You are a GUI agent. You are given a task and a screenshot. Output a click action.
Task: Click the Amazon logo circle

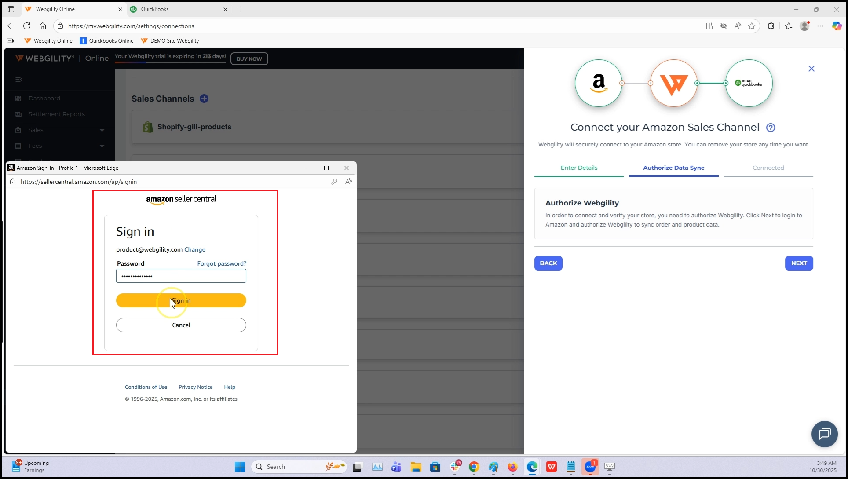[x=598, y=83]
